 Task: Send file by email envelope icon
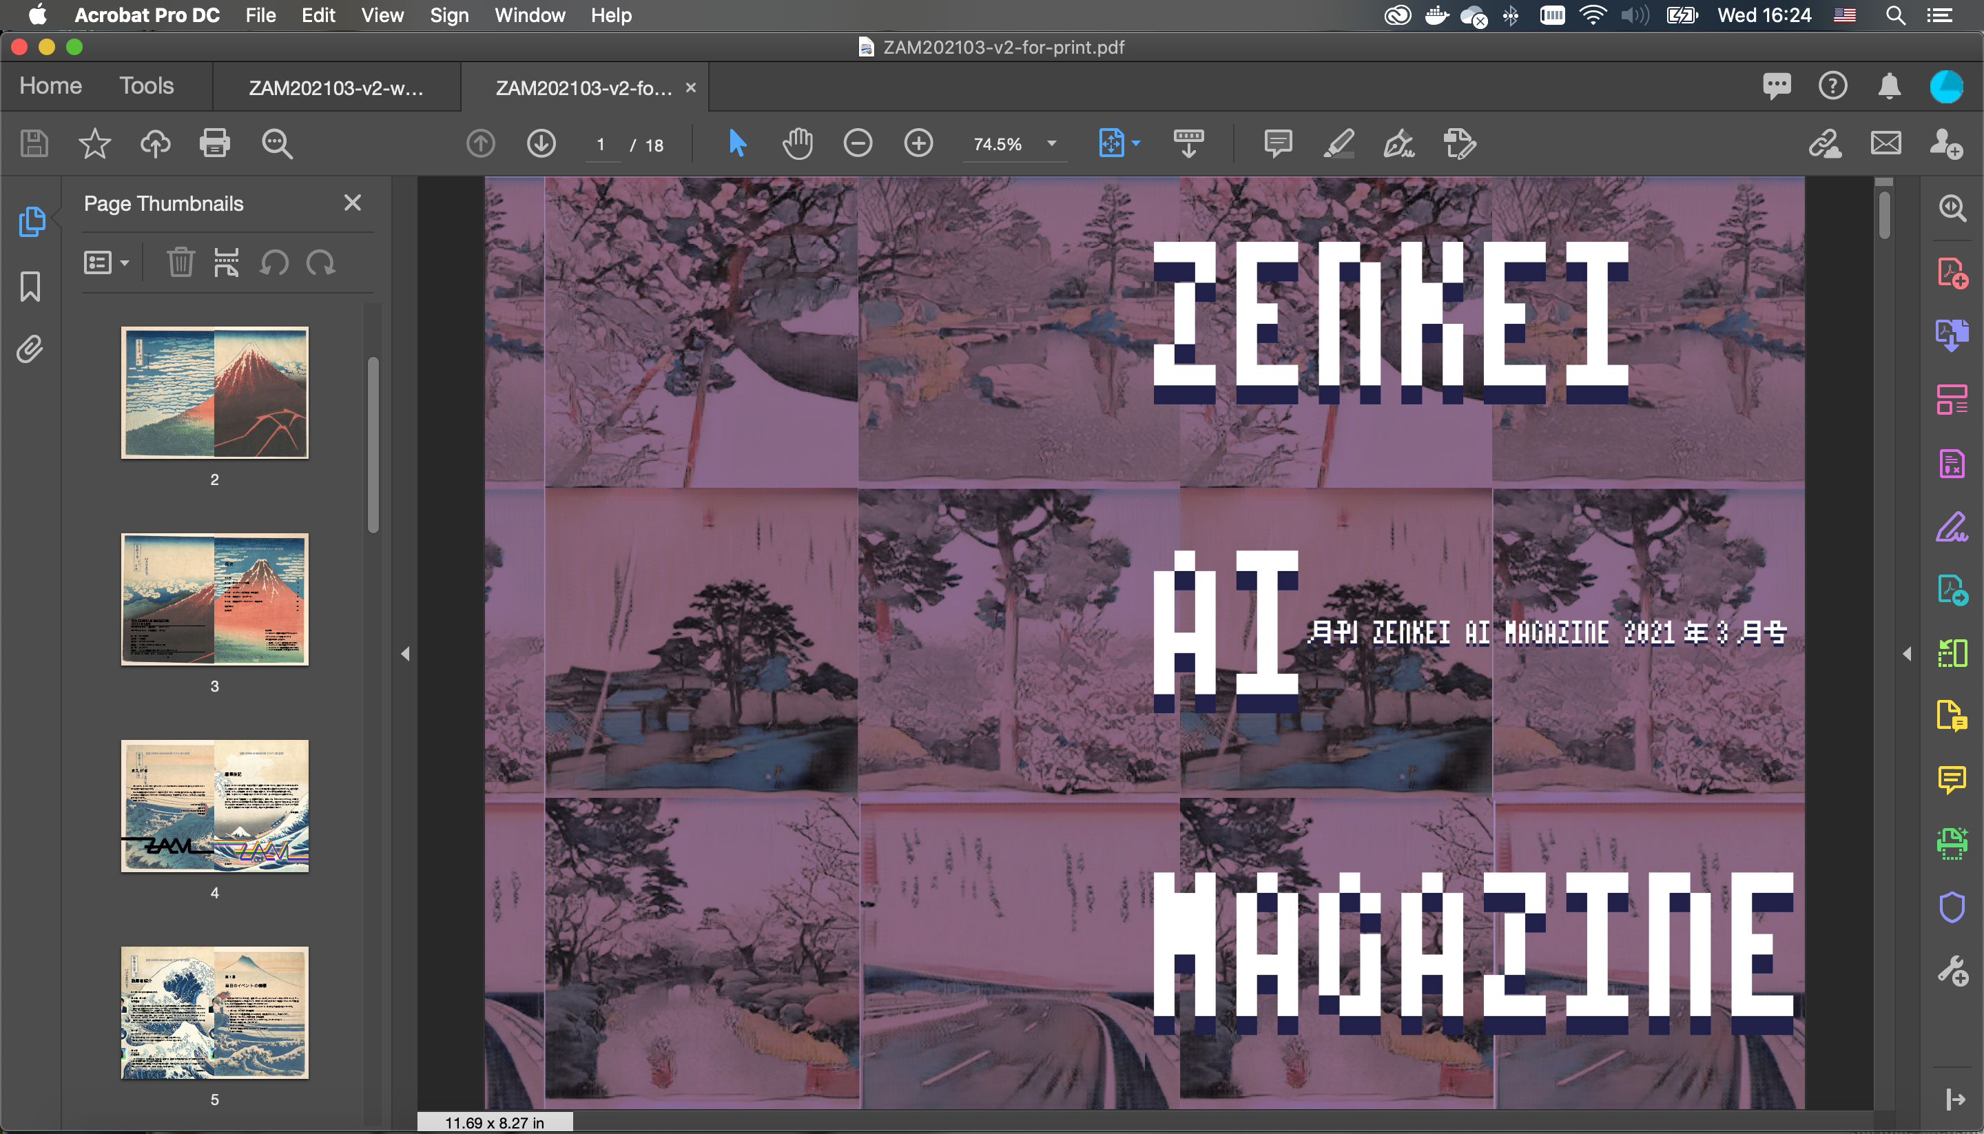click(1886, 144)
